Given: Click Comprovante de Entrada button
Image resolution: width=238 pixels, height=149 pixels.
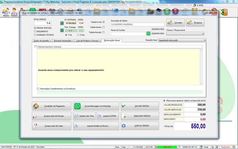Looking at the screenshot, I should [x=51, y=116].
